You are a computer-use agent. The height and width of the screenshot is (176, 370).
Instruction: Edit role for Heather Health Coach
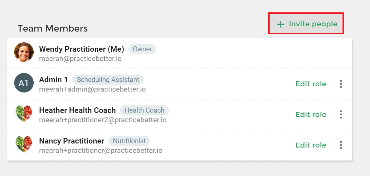click(x=311, y=114)
